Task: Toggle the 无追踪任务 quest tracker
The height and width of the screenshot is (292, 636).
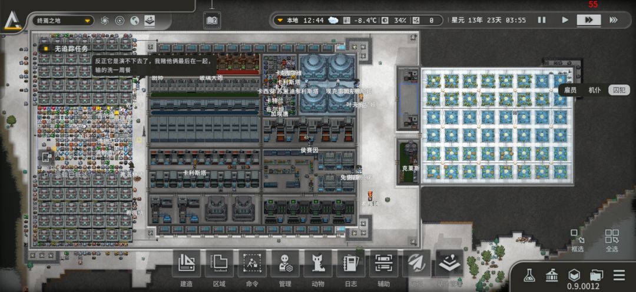Action: click(67, 49)
